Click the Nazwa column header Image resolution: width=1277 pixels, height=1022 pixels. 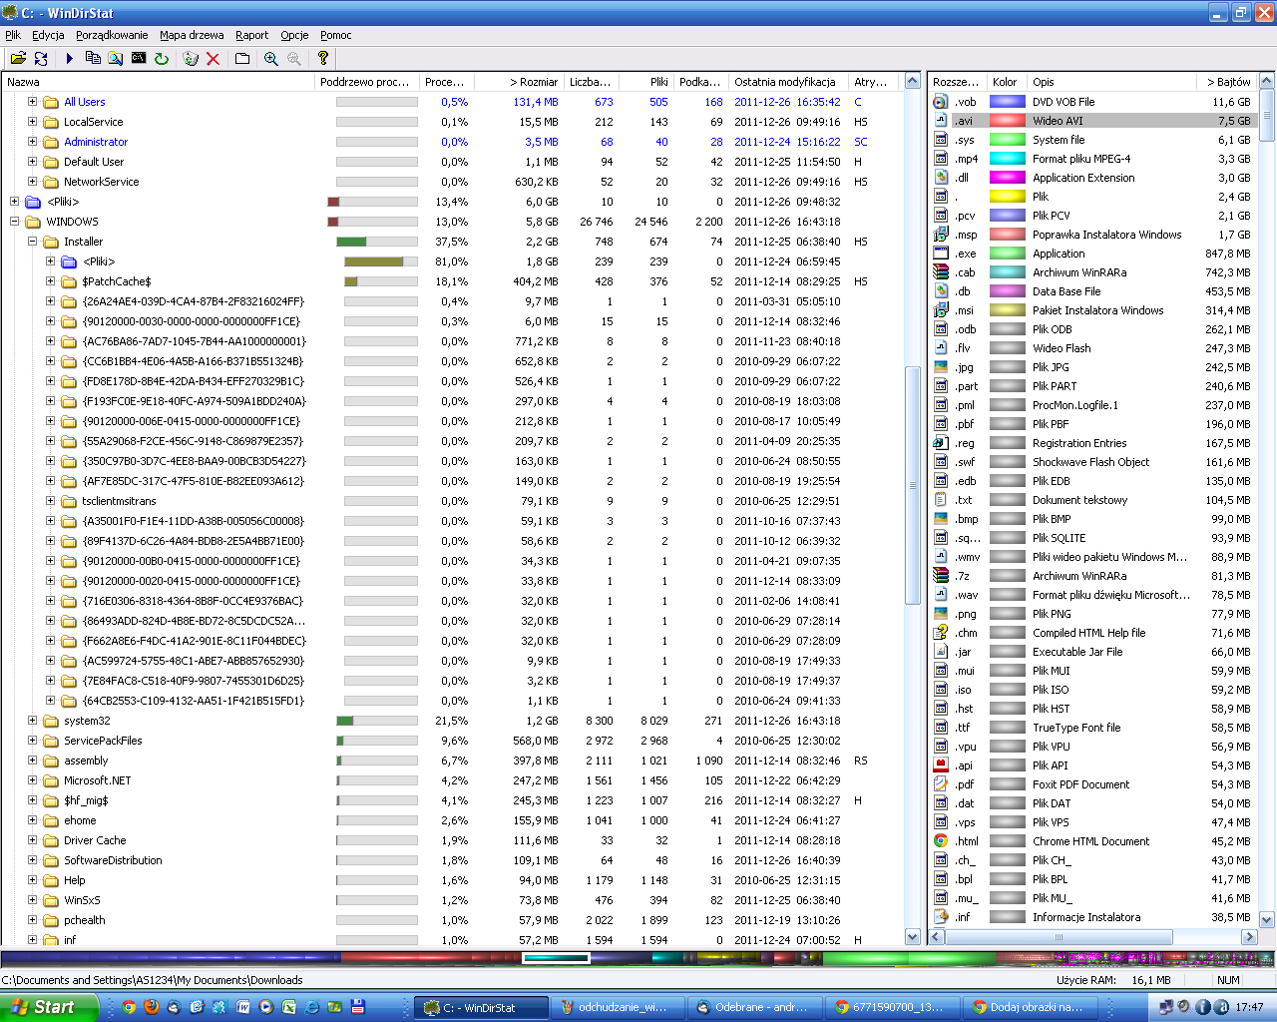[x=159, y=82]
